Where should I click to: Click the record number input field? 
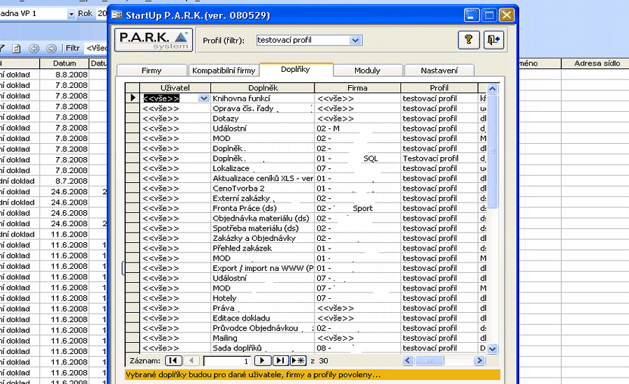point(227,361)
